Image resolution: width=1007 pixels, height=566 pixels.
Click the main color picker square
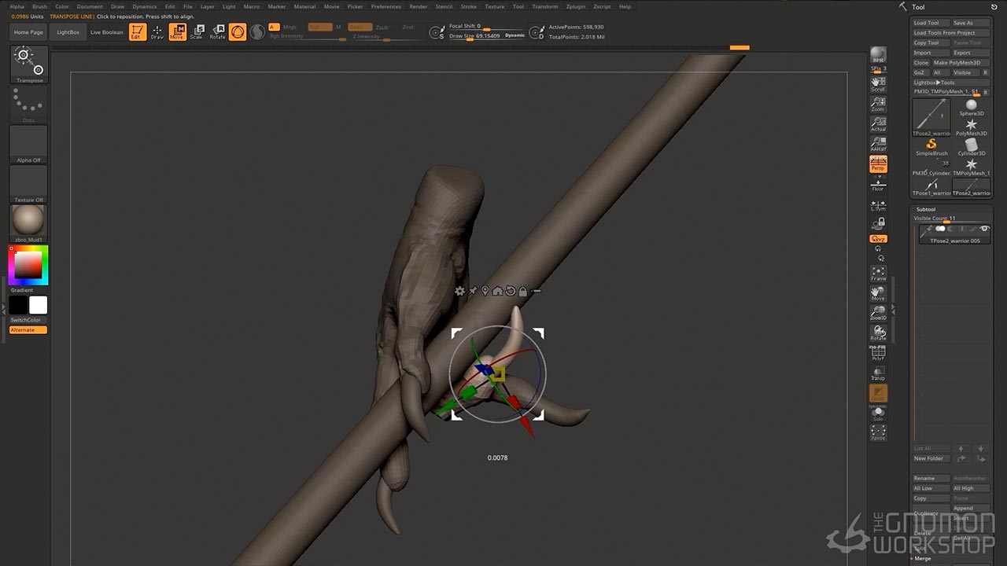pyautogui.click(x=28, y=266)
